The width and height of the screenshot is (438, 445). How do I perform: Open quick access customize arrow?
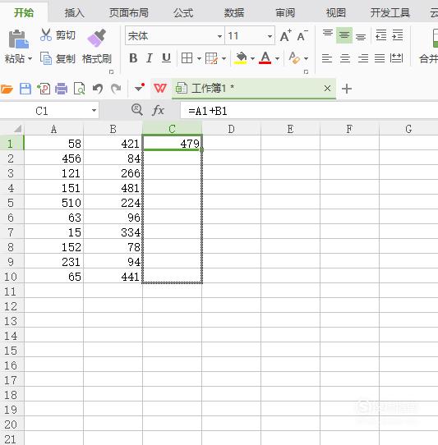140,88
